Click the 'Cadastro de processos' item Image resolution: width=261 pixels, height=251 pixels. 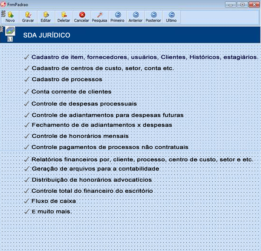pos(67,79)
